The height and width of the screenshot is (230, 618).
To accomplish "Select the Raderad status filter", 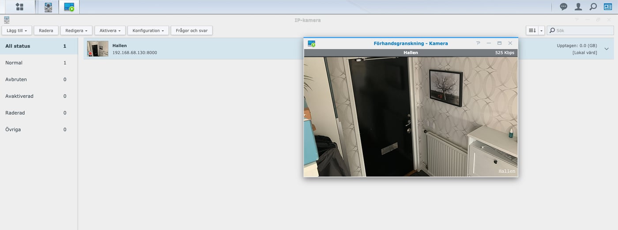I will 39,113.
